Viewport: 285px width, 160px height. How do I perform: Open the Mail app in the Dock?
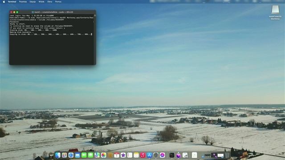pos(77,155)
